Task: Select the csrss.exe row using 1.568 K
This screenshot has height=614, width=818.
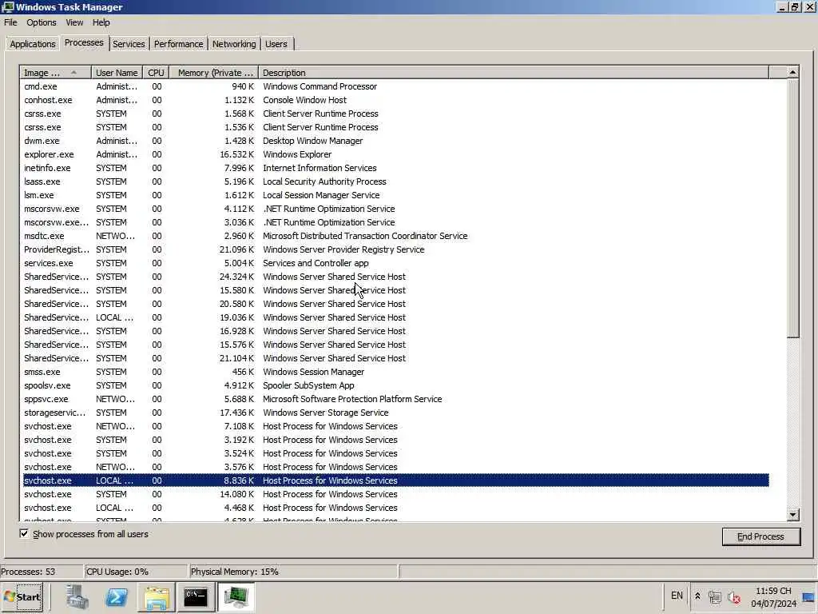Action: pyautogui.click(x=395, y=114)
